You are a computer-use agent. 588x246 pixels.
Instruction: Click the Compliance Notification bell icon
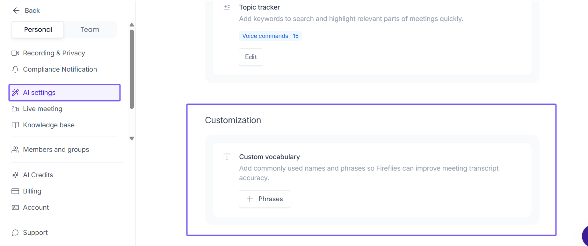pos(15,69)
